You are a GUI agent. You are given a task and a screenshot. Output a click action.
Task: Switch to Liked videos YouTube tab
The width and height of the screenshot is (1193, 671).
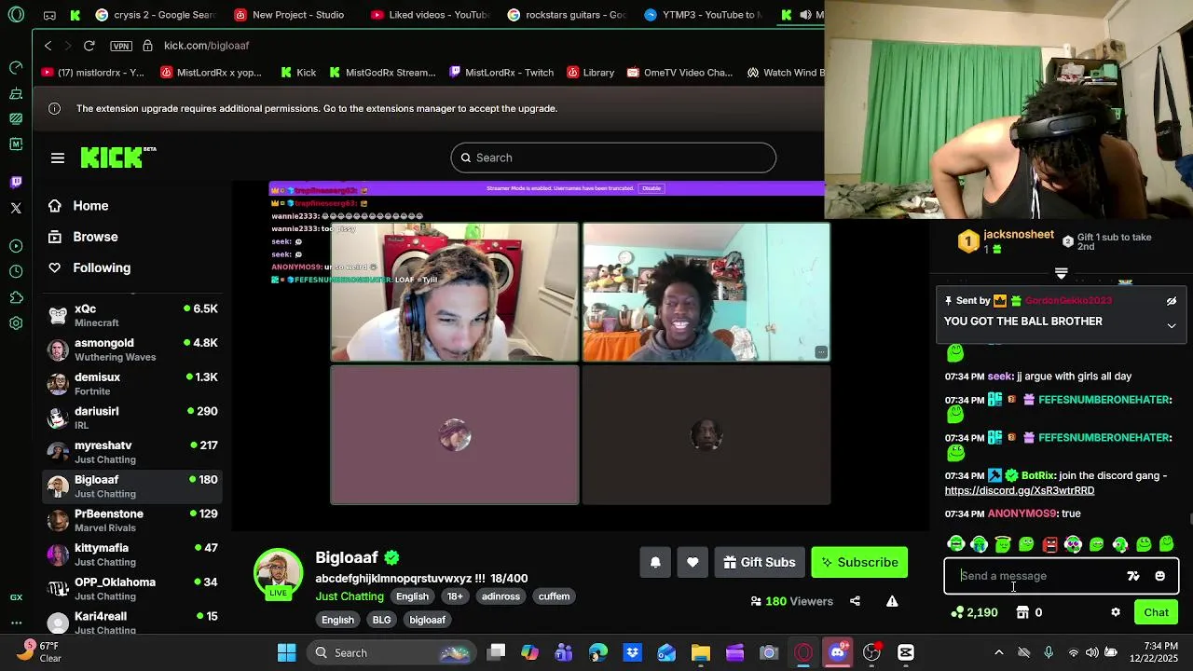tap(429, 15)
